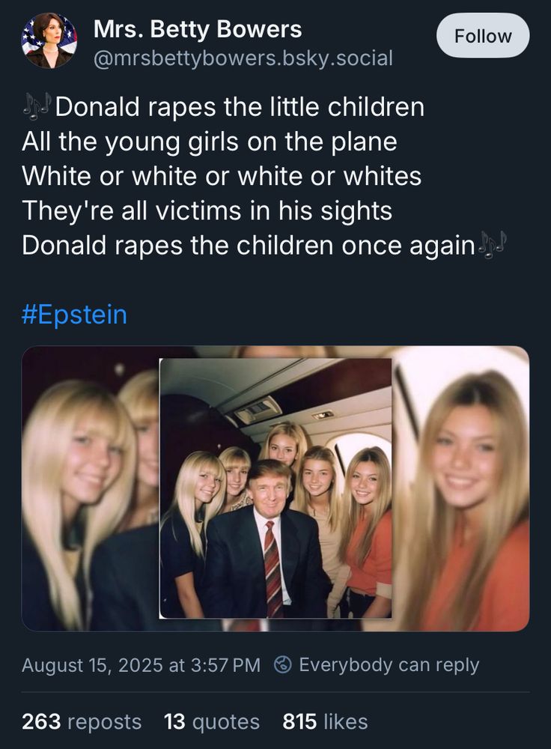View the 263 reposts list

82,721
